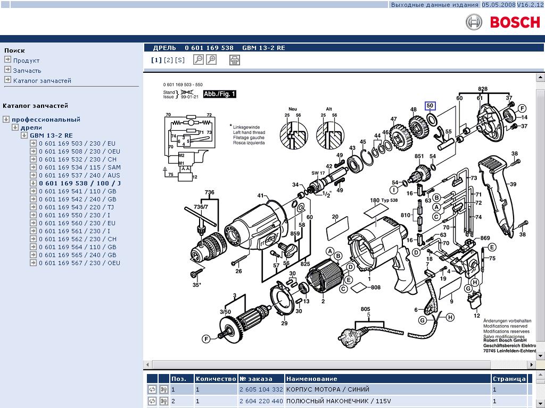
Task: Click arrow icon next to 0 601 169 537
Action: (x=33, y=175)
